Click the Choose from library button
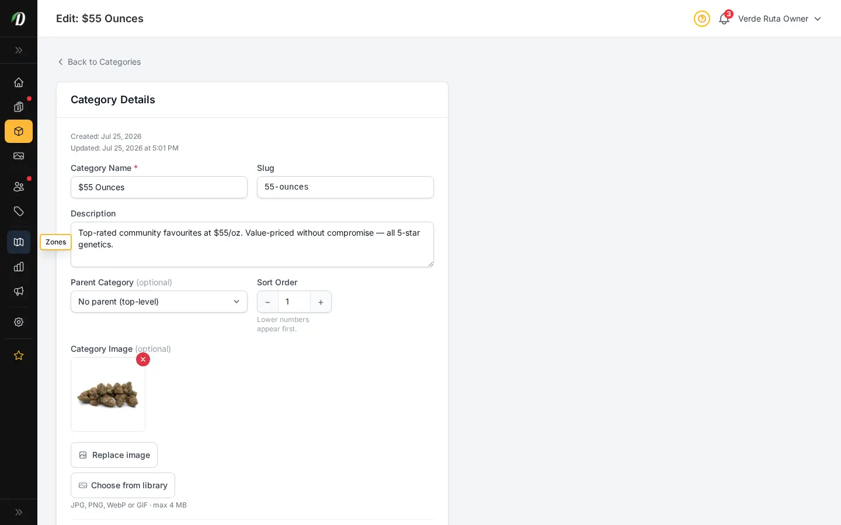 pyautogui.click(x=123, y=485)
